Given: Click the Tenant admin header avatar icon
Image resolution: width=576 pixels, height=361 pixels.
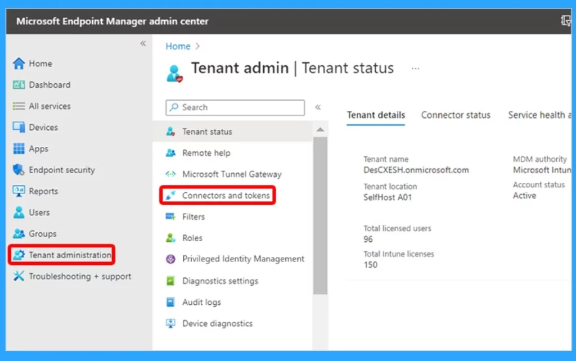Looking at the screenshot, I should (x=174, y=74).
